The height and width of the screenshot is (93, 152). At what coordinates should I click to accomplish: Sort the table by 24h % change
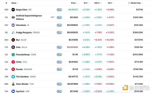click(x=98, y=3)
